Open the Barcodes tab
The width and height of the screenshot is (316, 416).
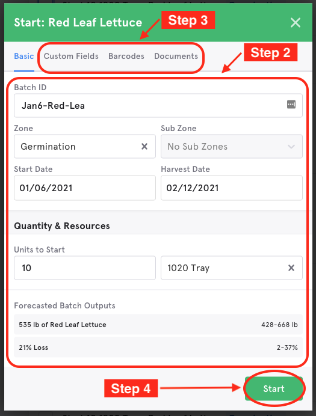[126, 57]
